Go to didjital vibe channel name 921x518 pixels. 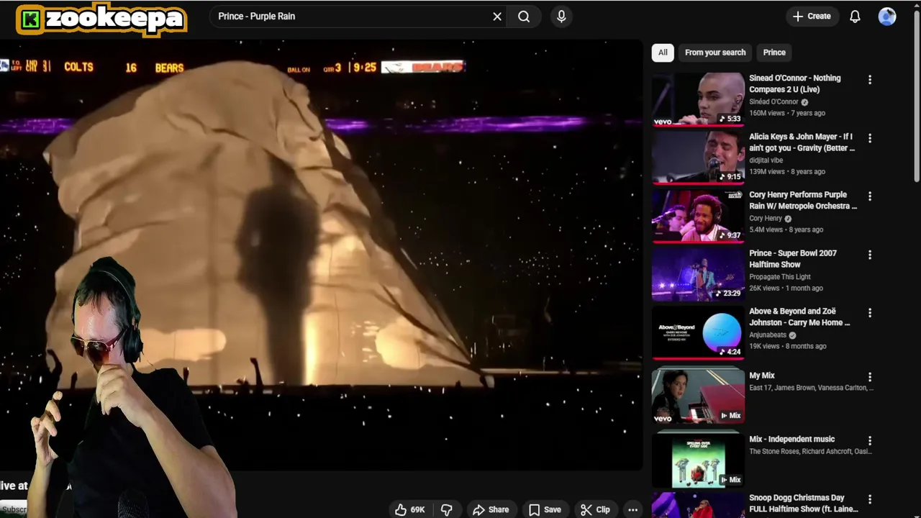[x=766, y=160]
